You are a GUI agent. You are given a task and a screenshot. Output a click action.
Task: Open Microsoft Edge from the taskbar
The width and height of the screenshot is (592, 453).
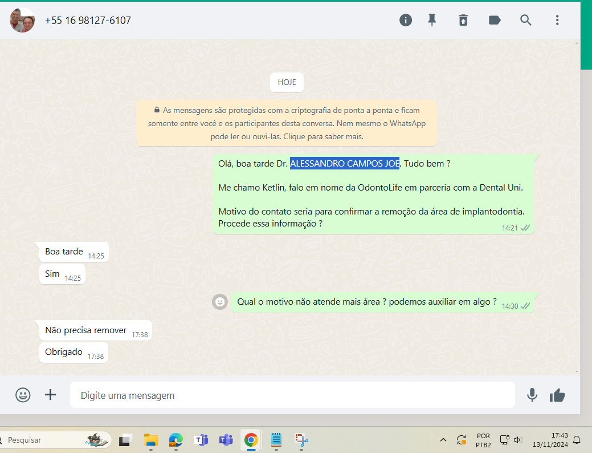(x=175, y=440)
